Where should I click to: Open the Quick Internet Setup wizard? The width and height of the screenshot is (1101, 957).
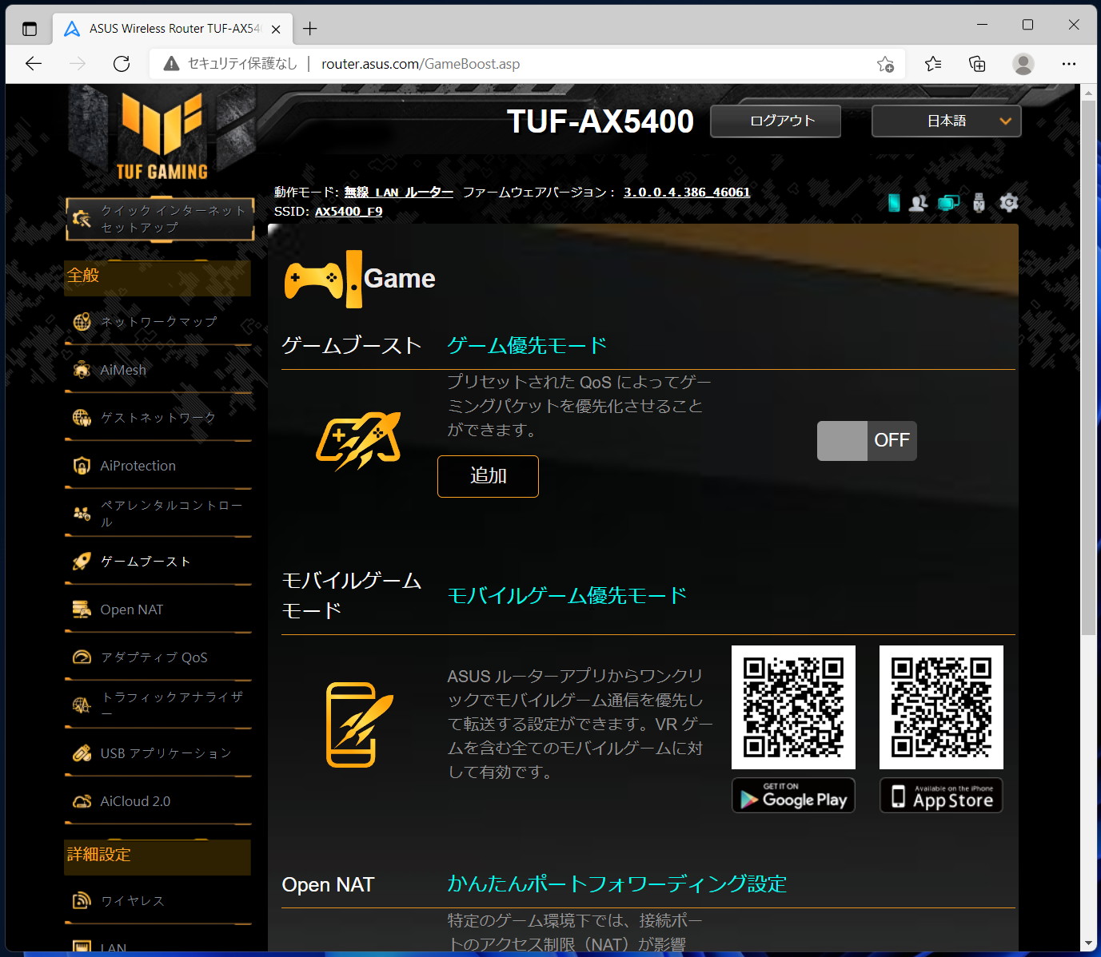160,219
